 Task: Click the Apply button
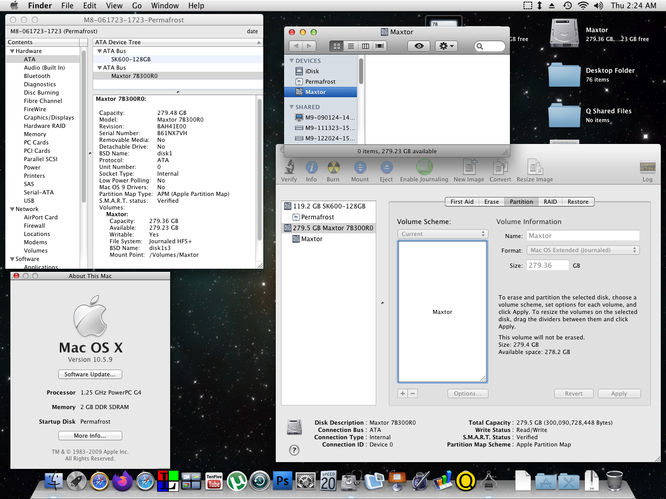point(619,393)
